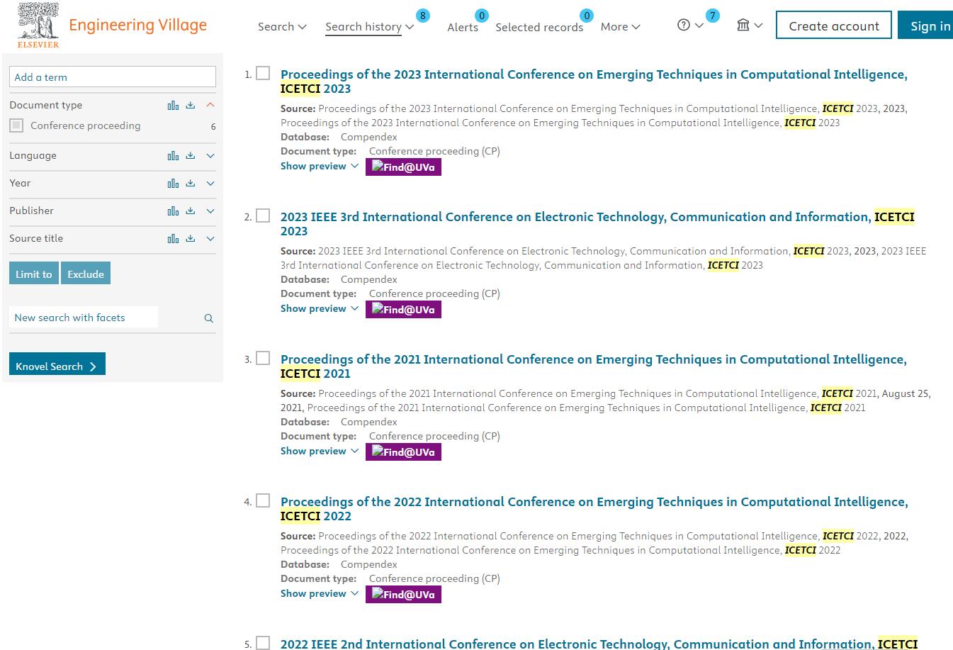Open the ICETCI 2023 Computational Intelligence proceedings title

pos(594,82)
